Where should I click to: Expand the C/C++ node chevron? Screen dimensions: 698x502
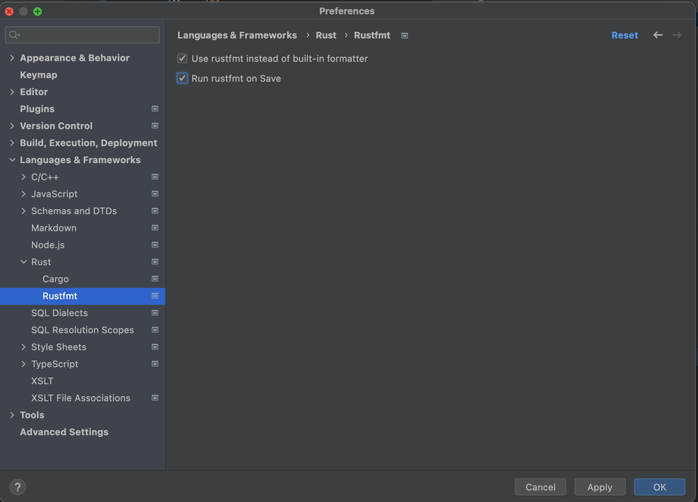(24, 177)
